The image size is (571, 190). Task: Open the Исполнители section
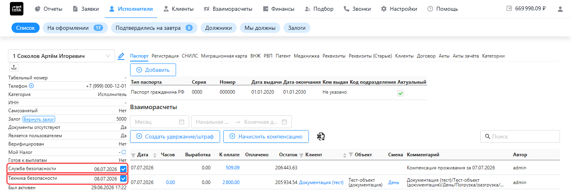point(131,9)
